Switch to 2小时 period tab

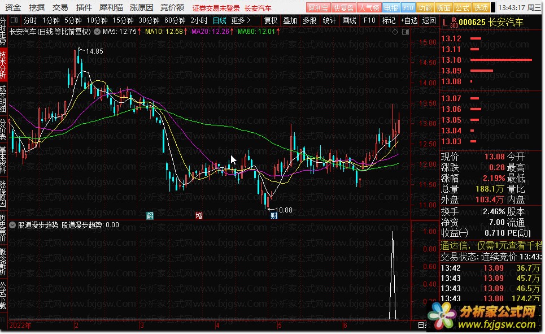tap(199, 20)
